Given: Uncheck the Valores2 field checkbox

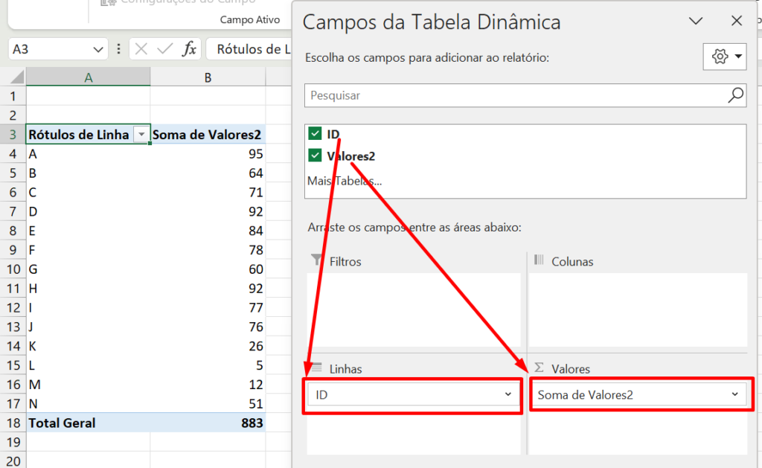Looking at the screenshot, I should point(316,156).
